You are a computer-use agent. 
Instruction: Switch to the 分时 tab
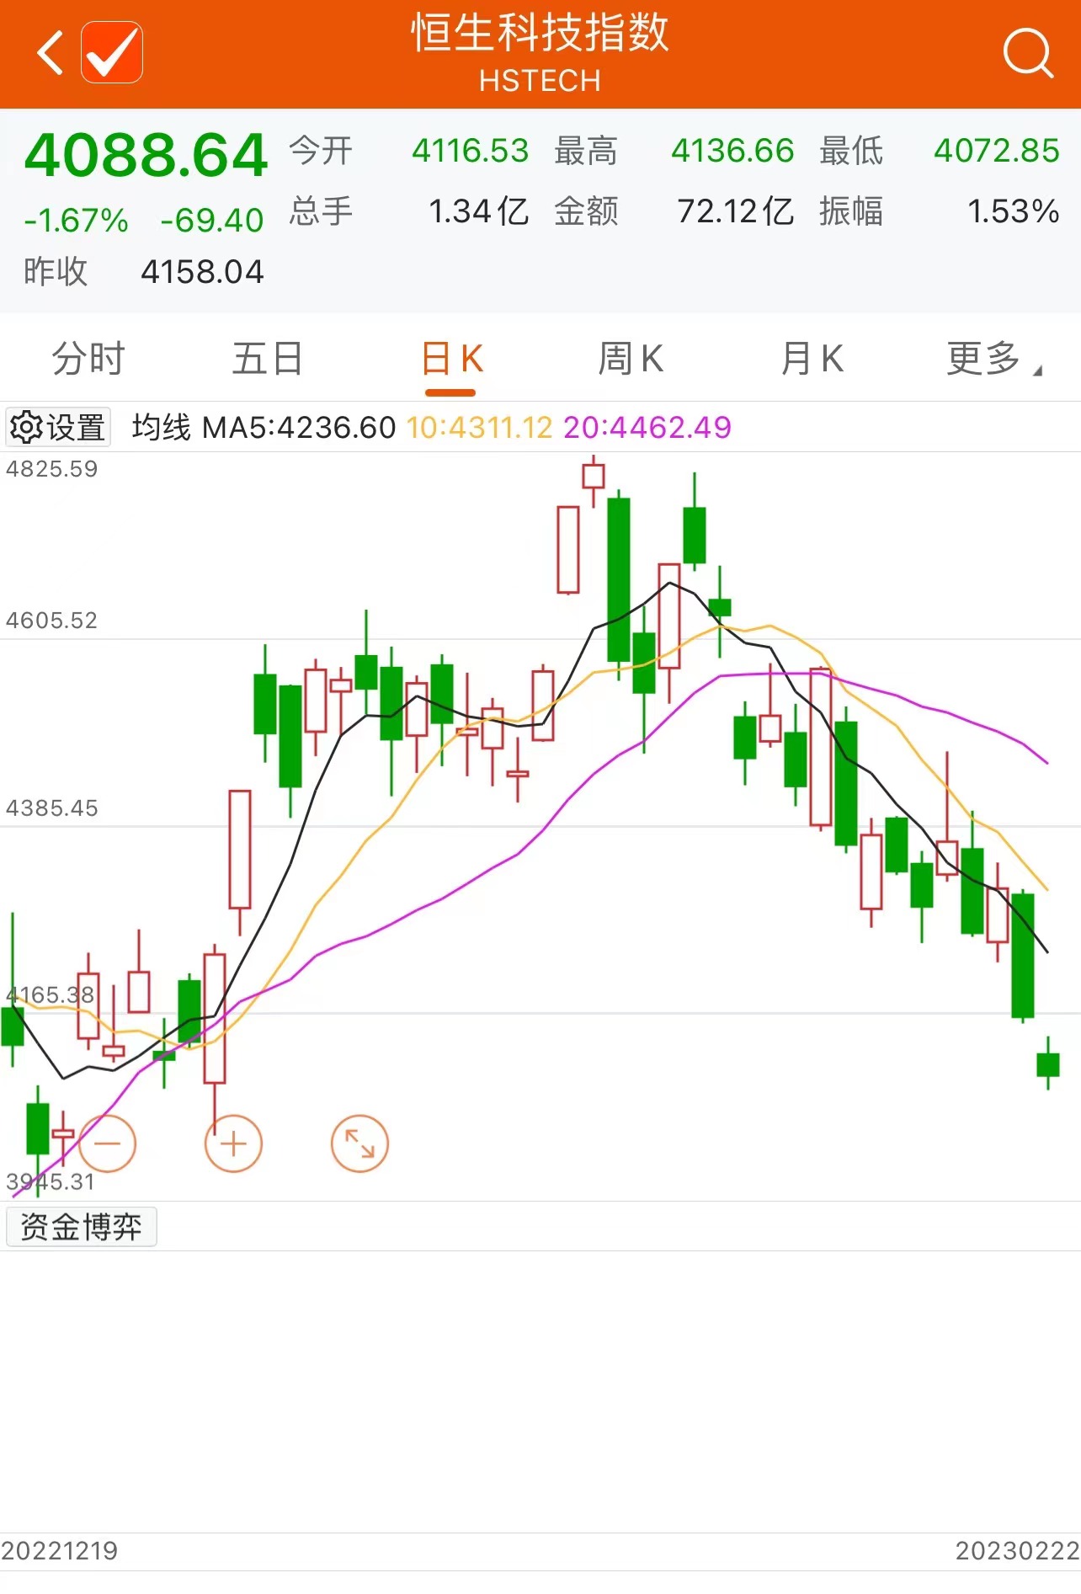(x=88, y=360)
